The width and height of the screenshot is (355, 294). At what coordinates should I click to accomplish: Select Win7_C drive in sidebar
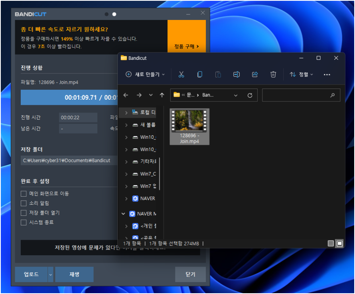(x=144, y=174)
